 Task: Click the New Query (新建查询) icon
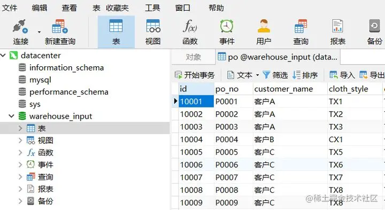60,27
